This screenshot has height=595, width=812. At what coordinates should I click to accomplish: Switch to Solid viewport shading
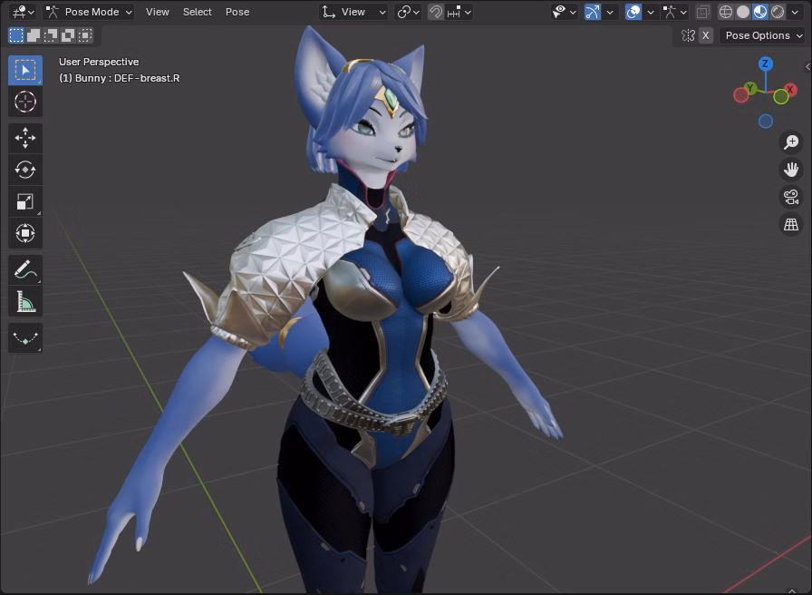pos(742,12)
